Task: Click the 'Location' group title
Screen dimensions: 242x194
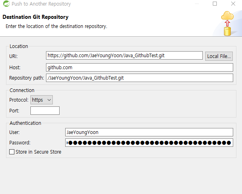Action: coord(19,46)
